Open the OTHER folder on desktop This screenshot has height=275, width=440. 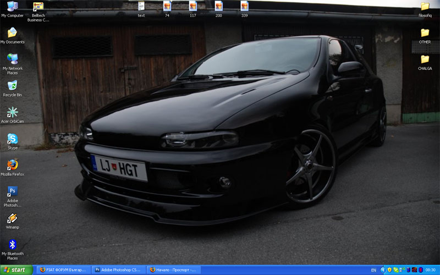click(x=425, y=33)
